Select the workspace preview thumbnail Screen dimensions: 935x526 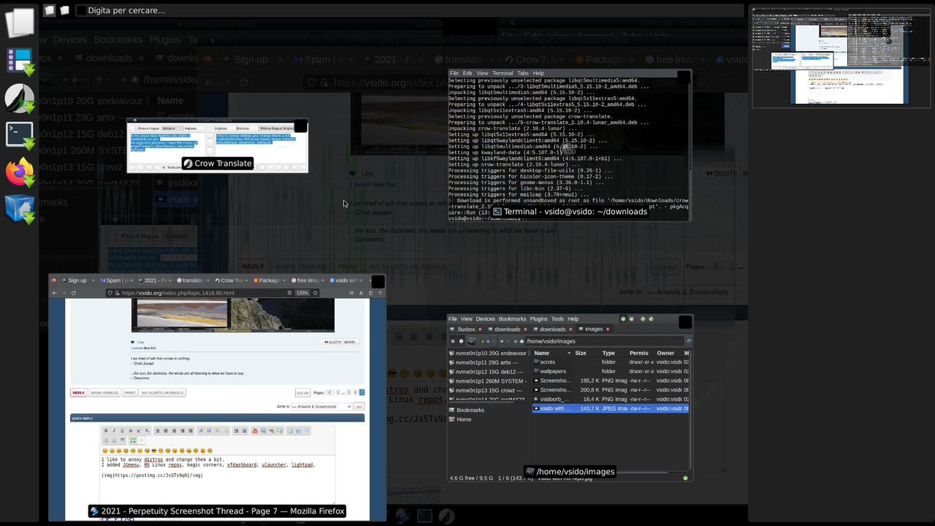pyautogui.click(x=840, y=57)
